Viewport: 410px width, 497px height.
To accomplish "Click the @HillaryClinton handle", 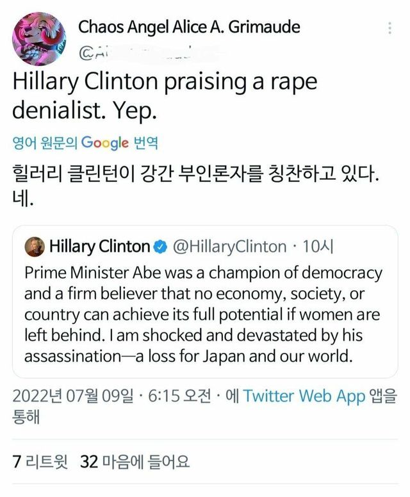I will 230,247.
